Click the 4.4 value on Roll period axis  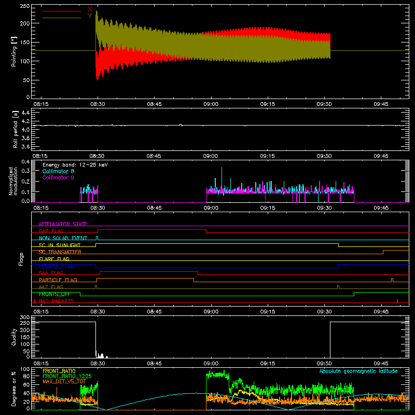(25, 113)
